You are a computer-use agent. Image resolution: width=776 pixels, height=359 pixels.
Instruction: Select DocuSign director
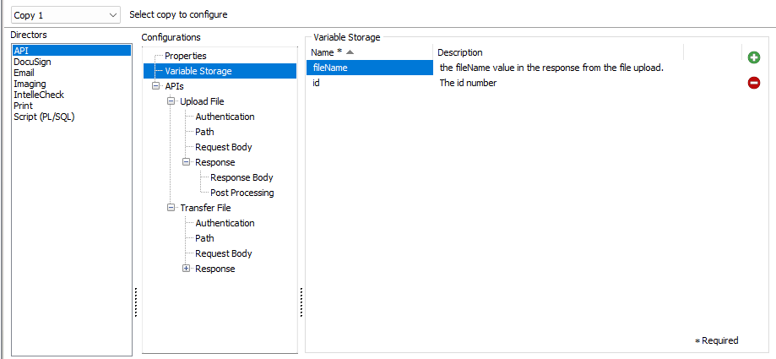(x=32, y=62)
